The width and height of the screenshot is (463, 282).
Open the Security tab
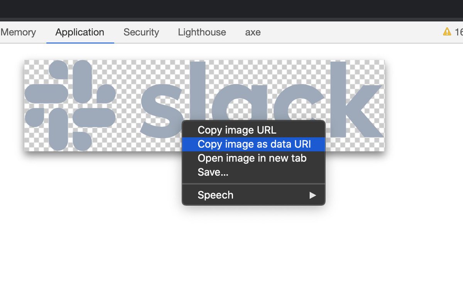[141, 32]
